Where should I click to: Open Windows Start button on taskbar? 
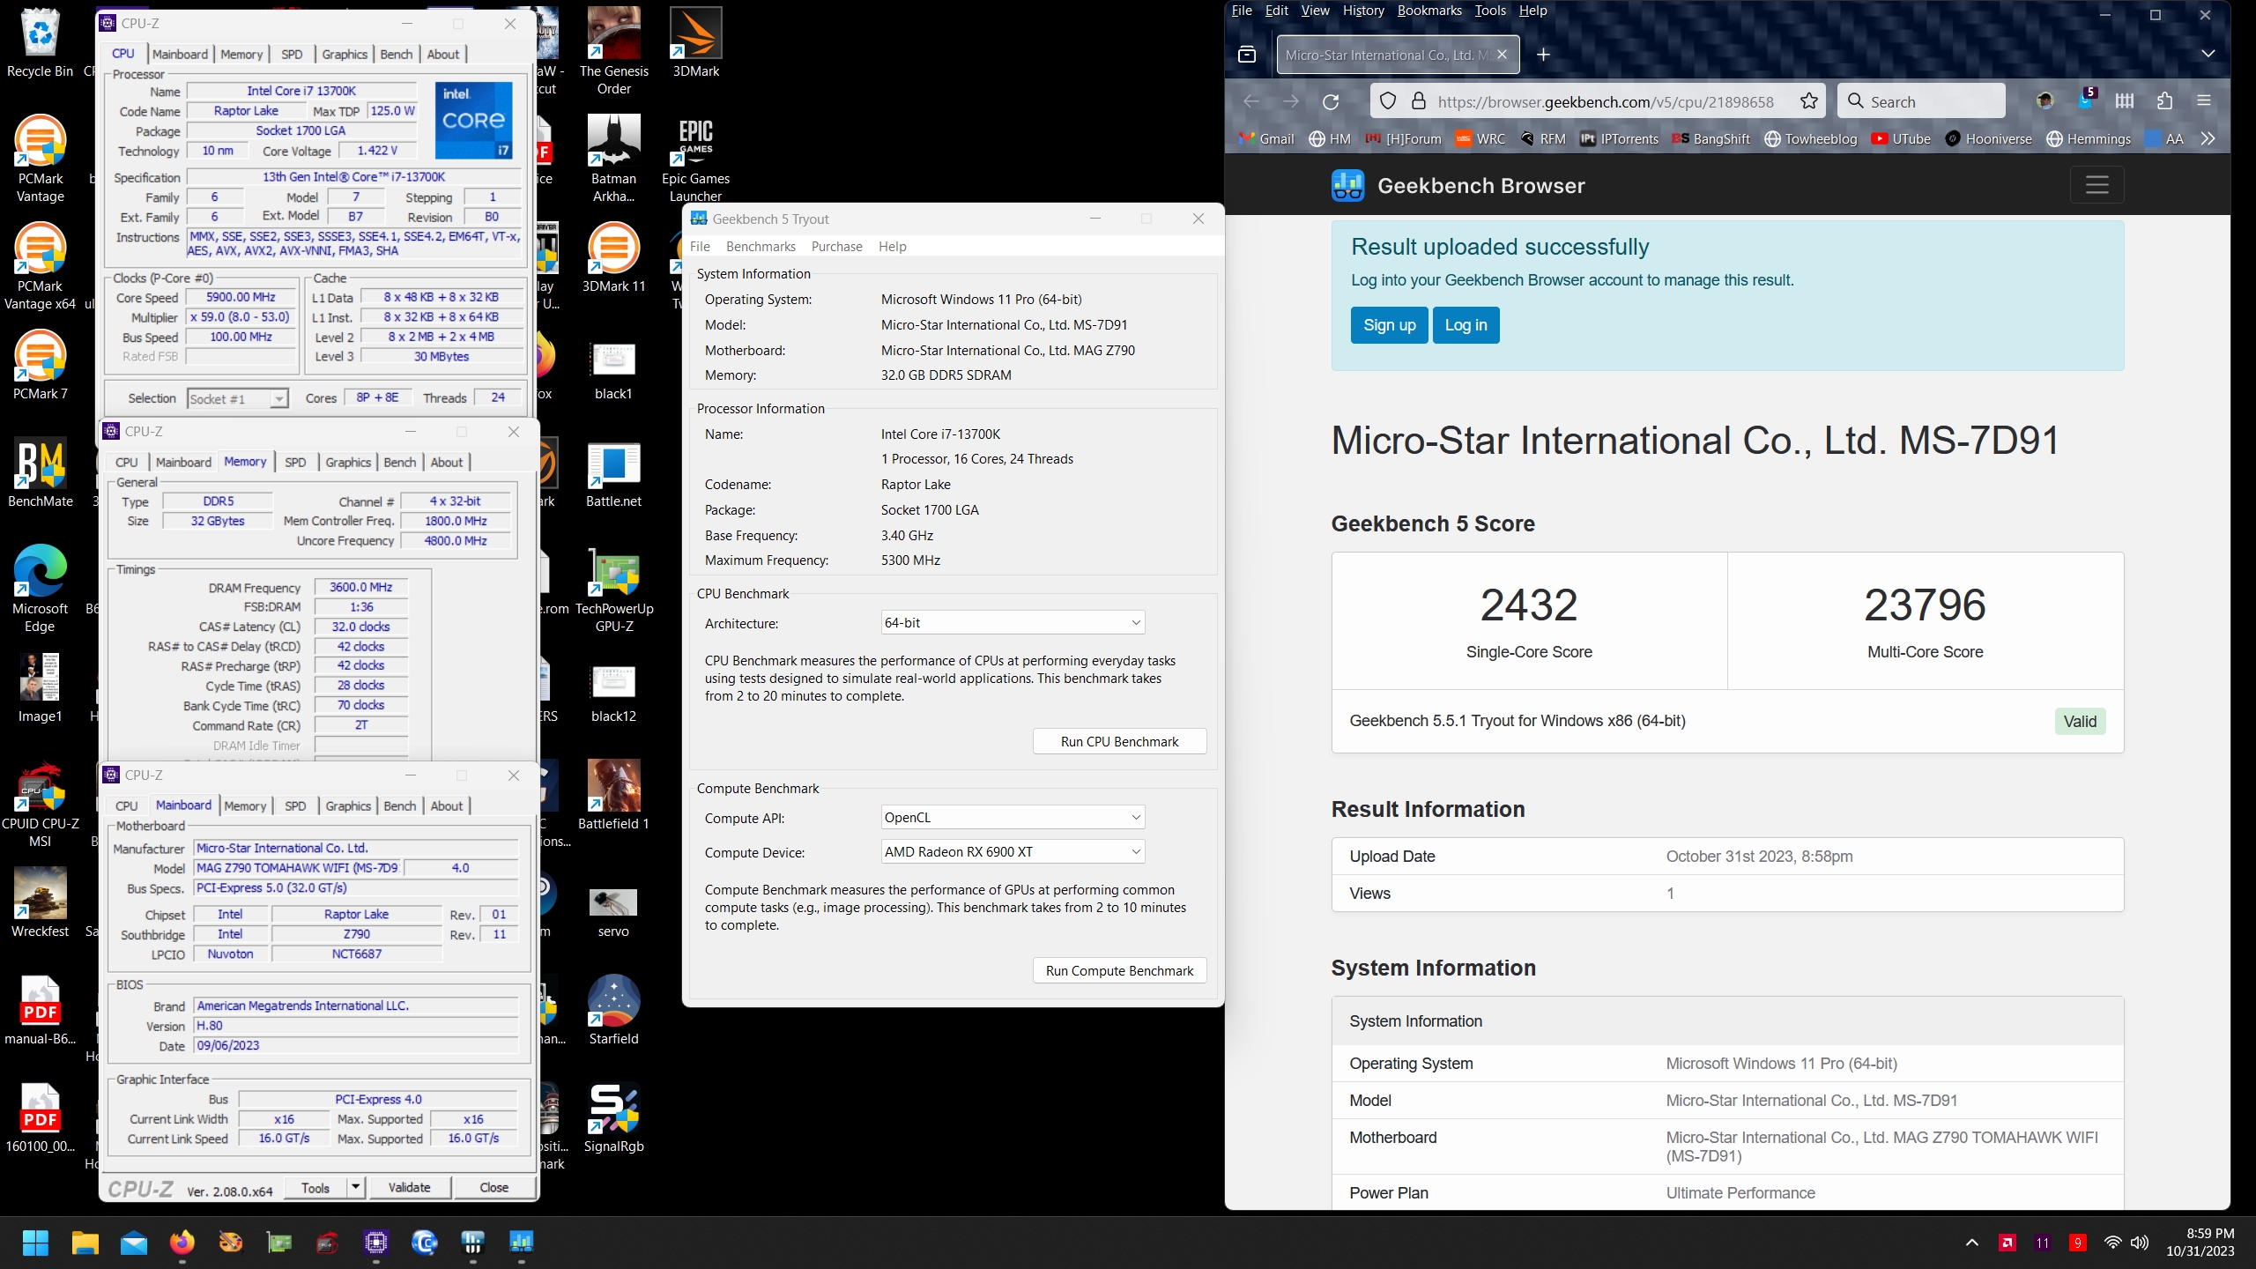pyautogui.click(x=36, y=1243)
